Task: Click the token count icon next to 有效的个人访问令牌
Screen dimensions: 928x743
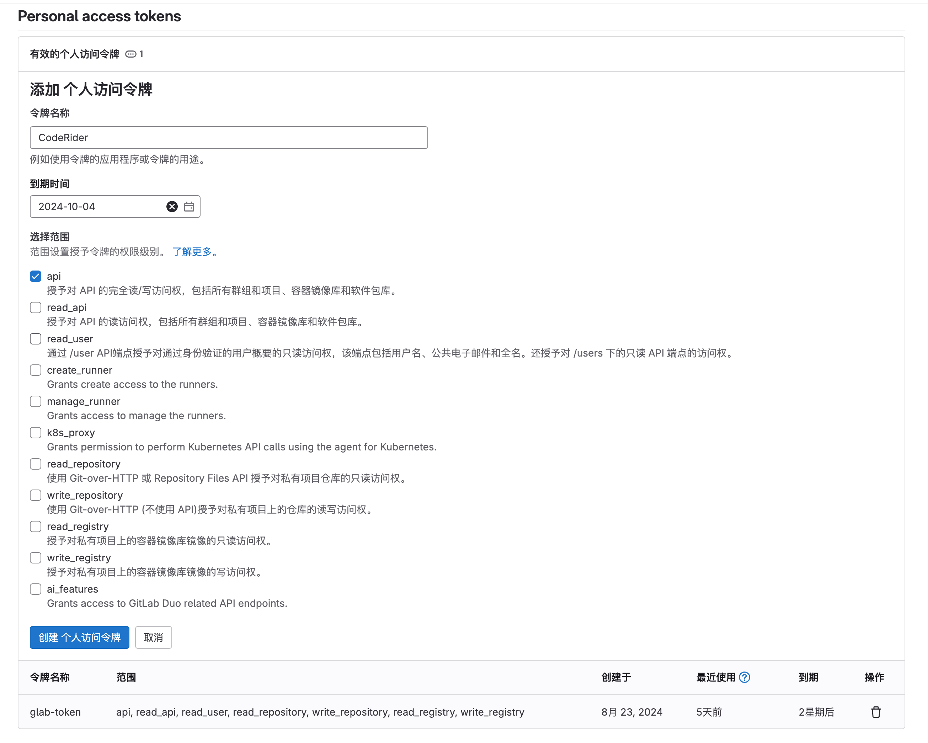Action: pyautogui.click(x=131, y=54)
